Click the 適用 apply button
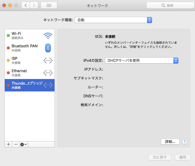195x166 pixels. (x=183, y=157)
